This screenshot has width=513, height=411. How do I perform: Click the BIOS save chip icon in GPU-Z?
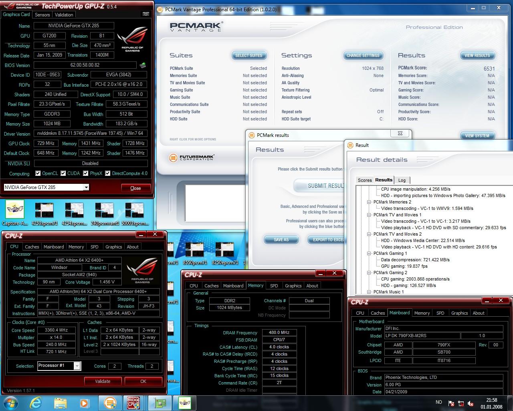click(x=143, y=65)
